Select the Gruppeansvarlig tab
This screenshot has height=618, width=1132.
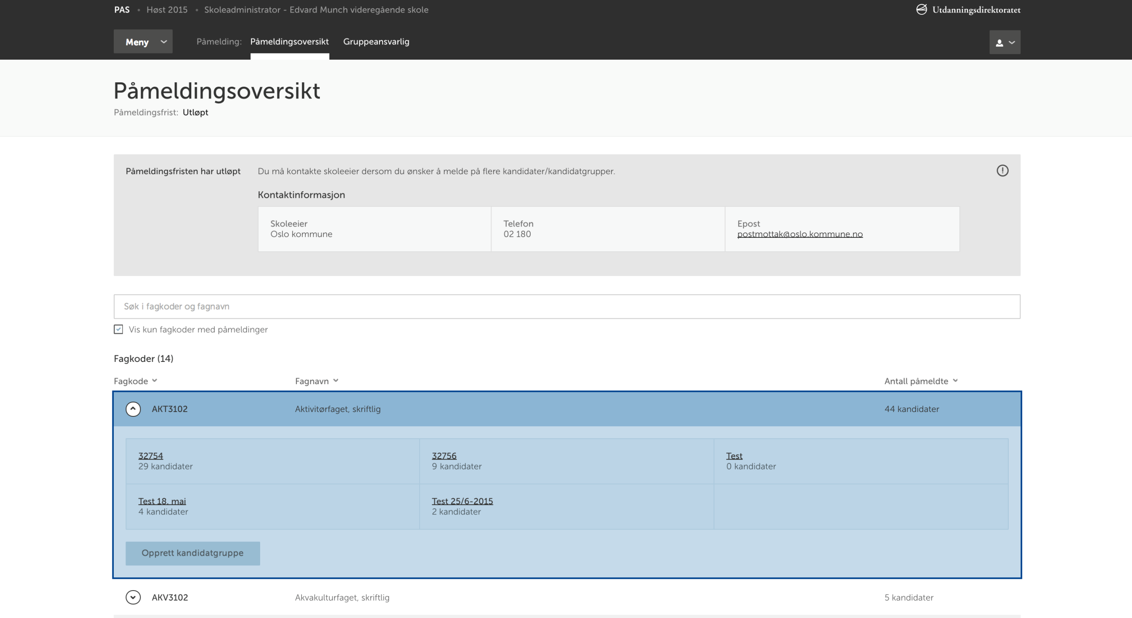(x=376, y=42)
